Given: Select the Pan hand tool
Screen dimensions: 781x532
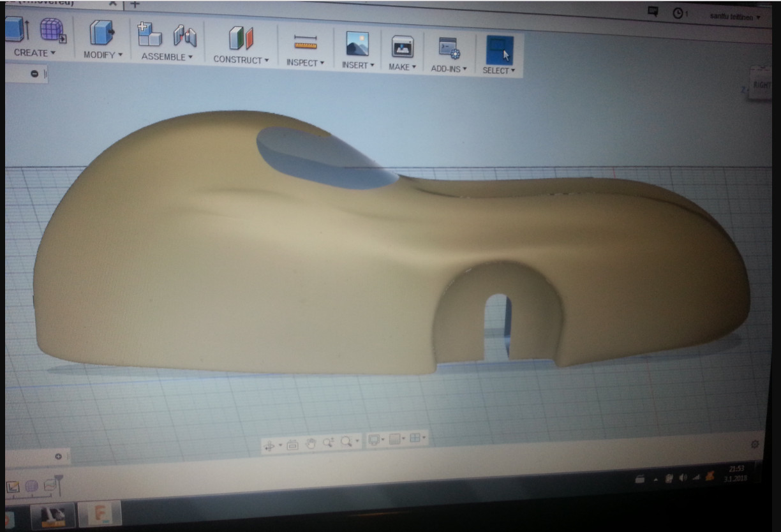Looking at the screenshot, I should pos(311,443).
